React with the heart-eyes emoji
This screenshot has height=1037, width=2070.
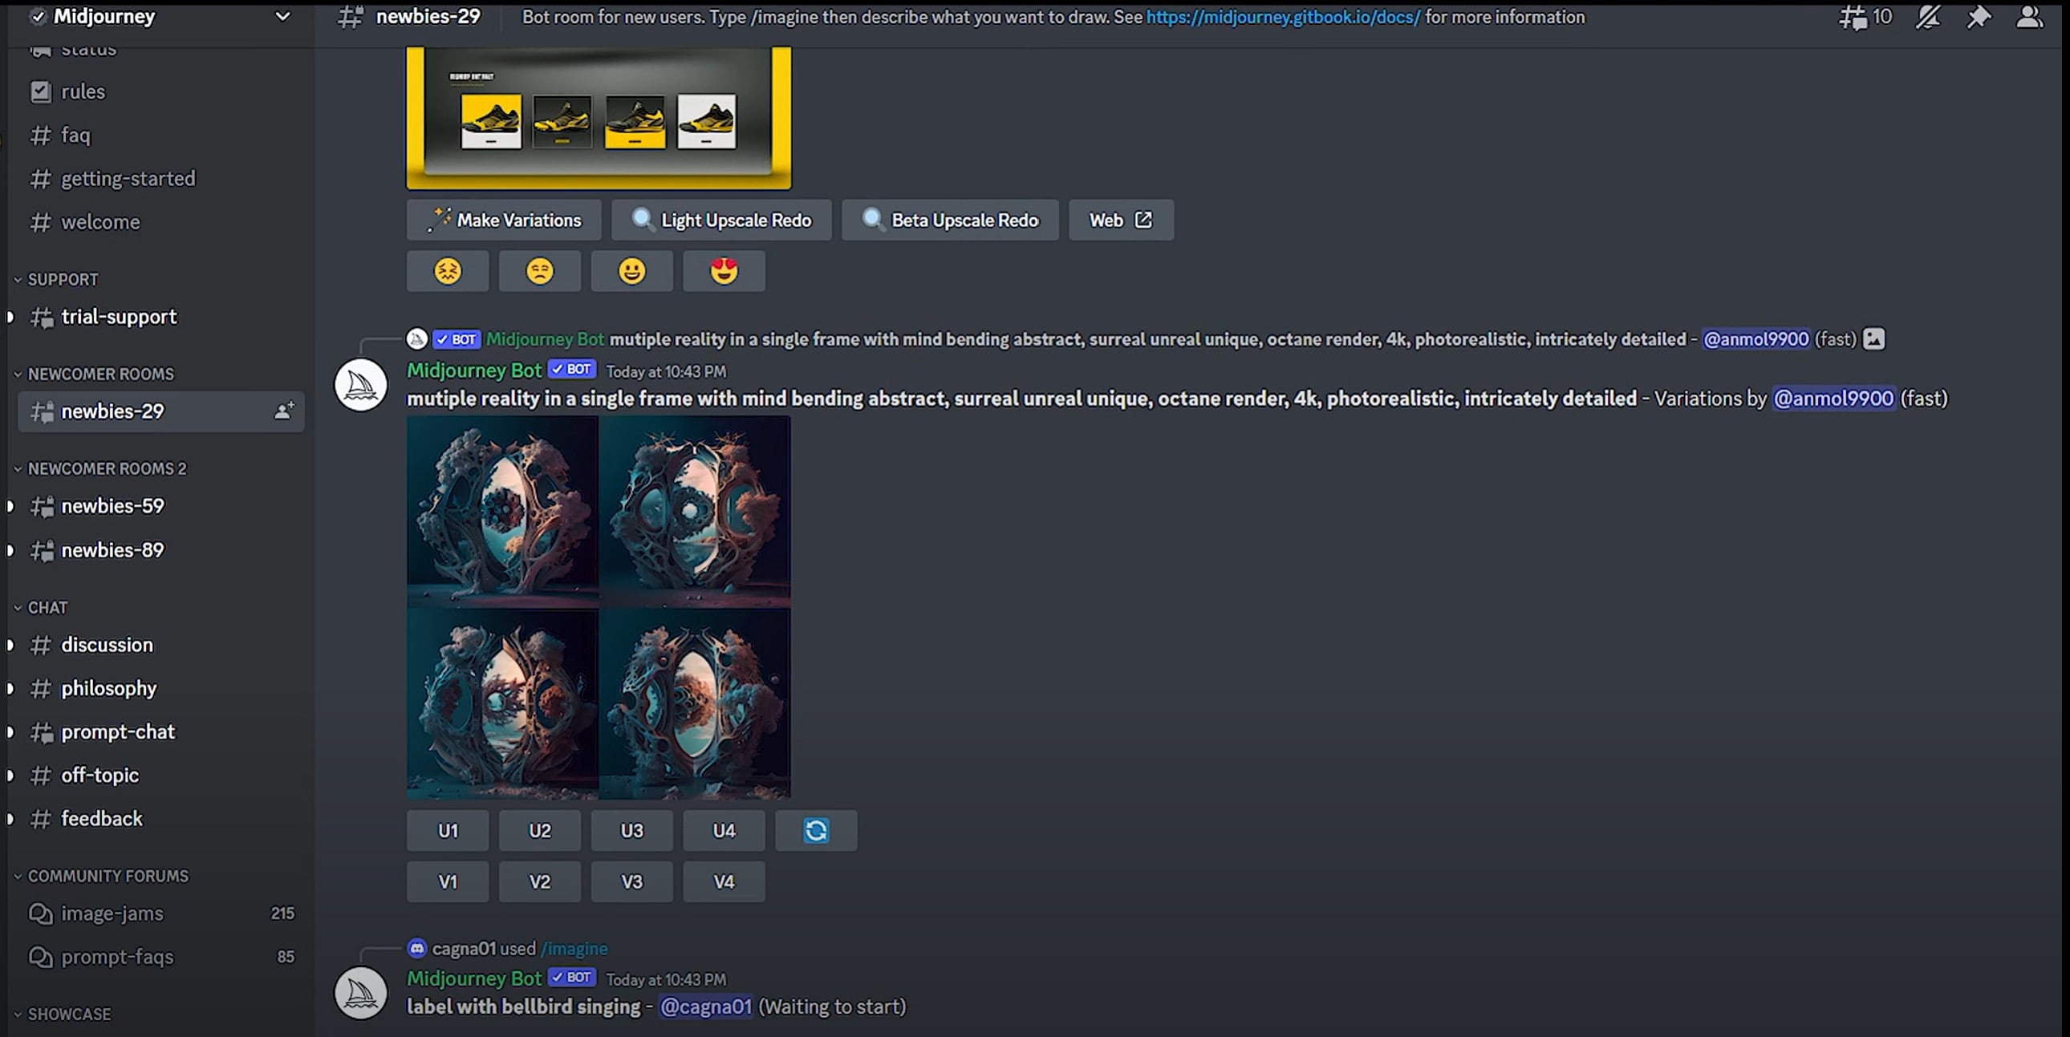coord(724,272)
